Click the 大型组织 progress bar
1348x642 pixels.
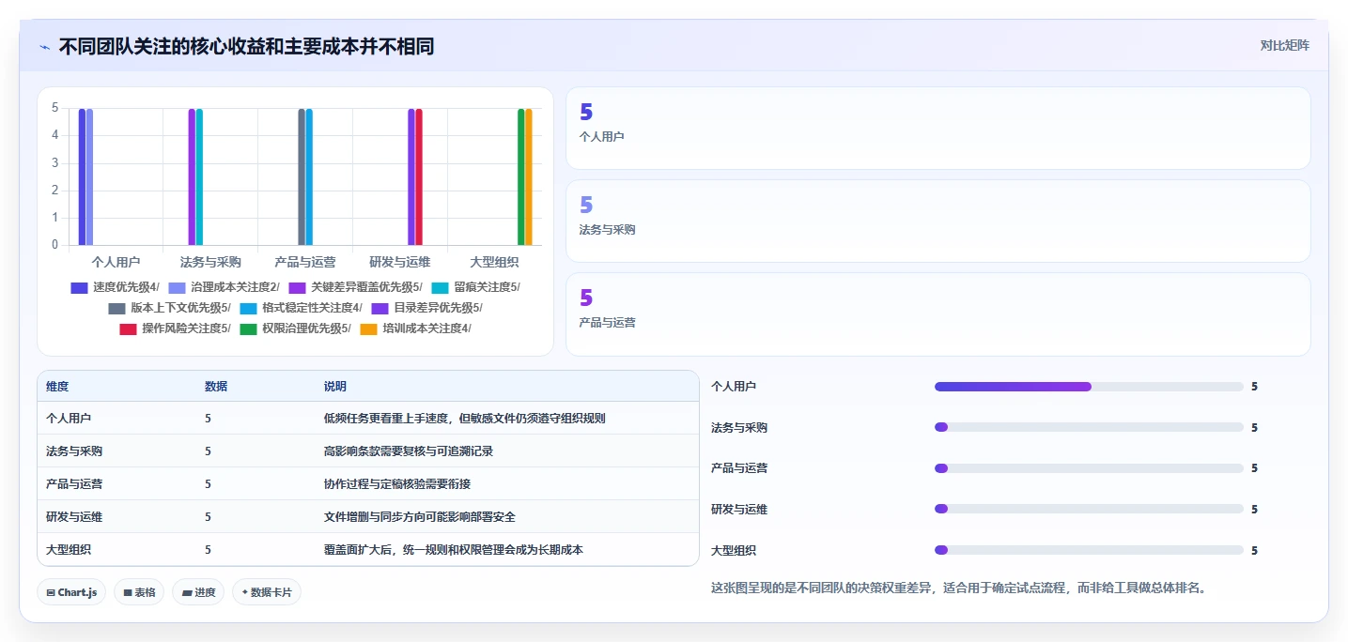pos(1089,550)
